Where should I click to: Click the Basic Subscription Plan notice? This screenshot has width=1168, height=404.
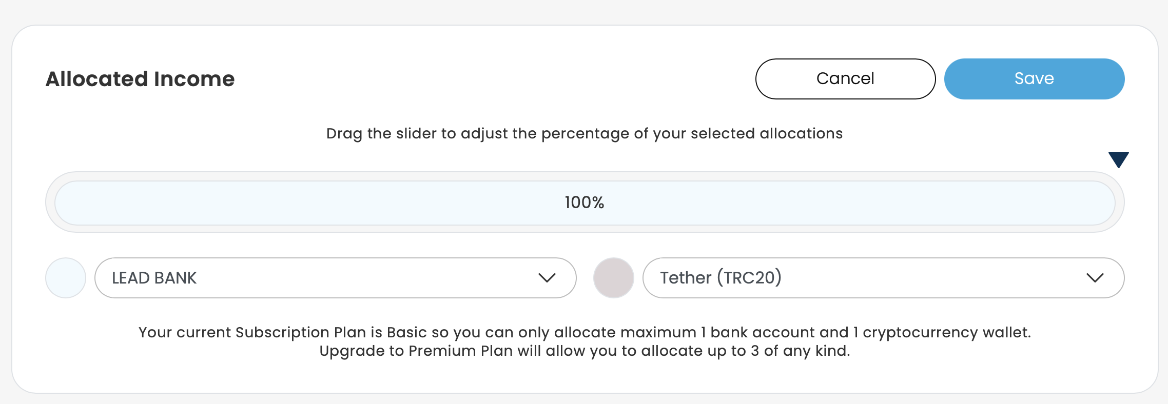(584, 332)
